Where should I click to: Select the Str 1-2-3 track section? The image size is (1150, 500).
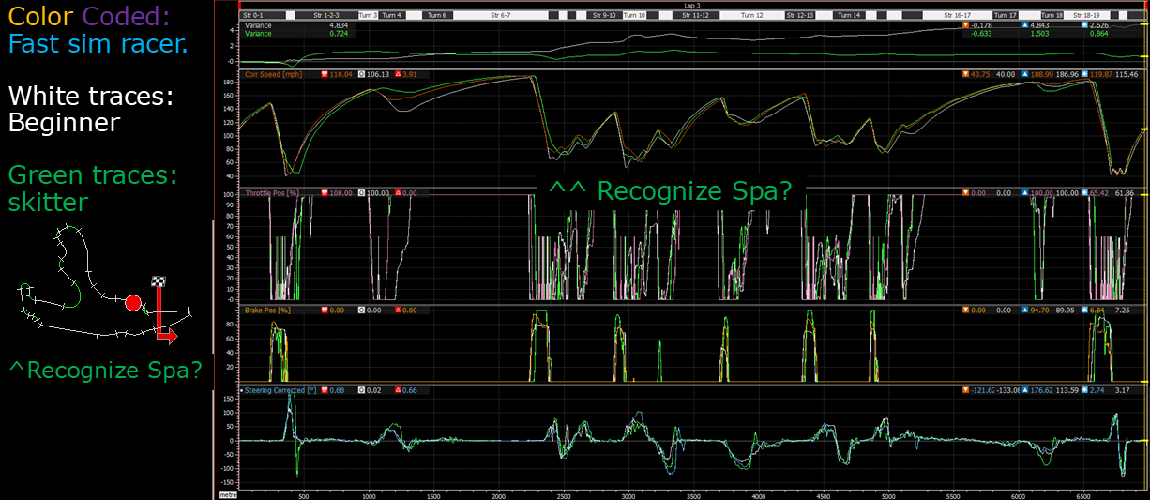[x=326, y=16]
